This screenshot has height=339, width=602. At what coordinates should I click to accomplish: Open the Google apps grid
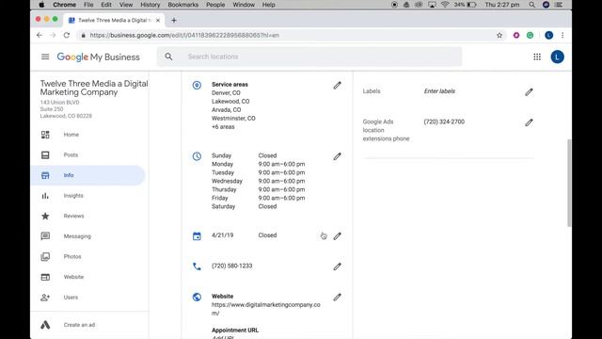click(537, 56)
